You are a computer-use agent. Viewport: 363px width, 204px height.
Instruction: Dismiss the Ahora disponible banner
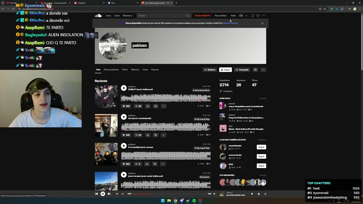point(262,23)
